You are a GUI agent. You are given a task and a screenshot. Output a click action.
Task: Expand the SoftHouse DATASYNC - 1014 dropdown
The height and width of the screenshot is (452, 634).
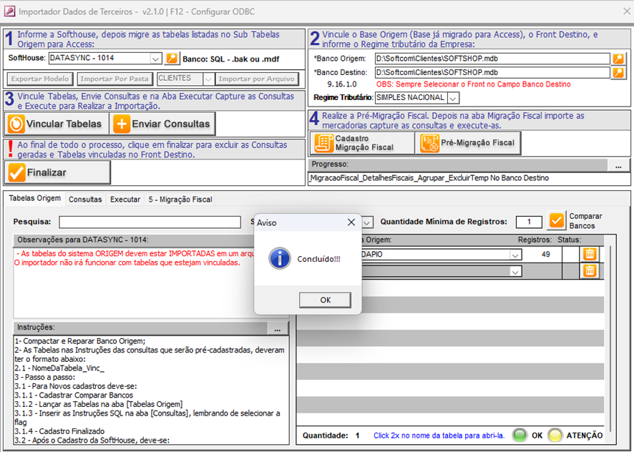tap(156, 58)
